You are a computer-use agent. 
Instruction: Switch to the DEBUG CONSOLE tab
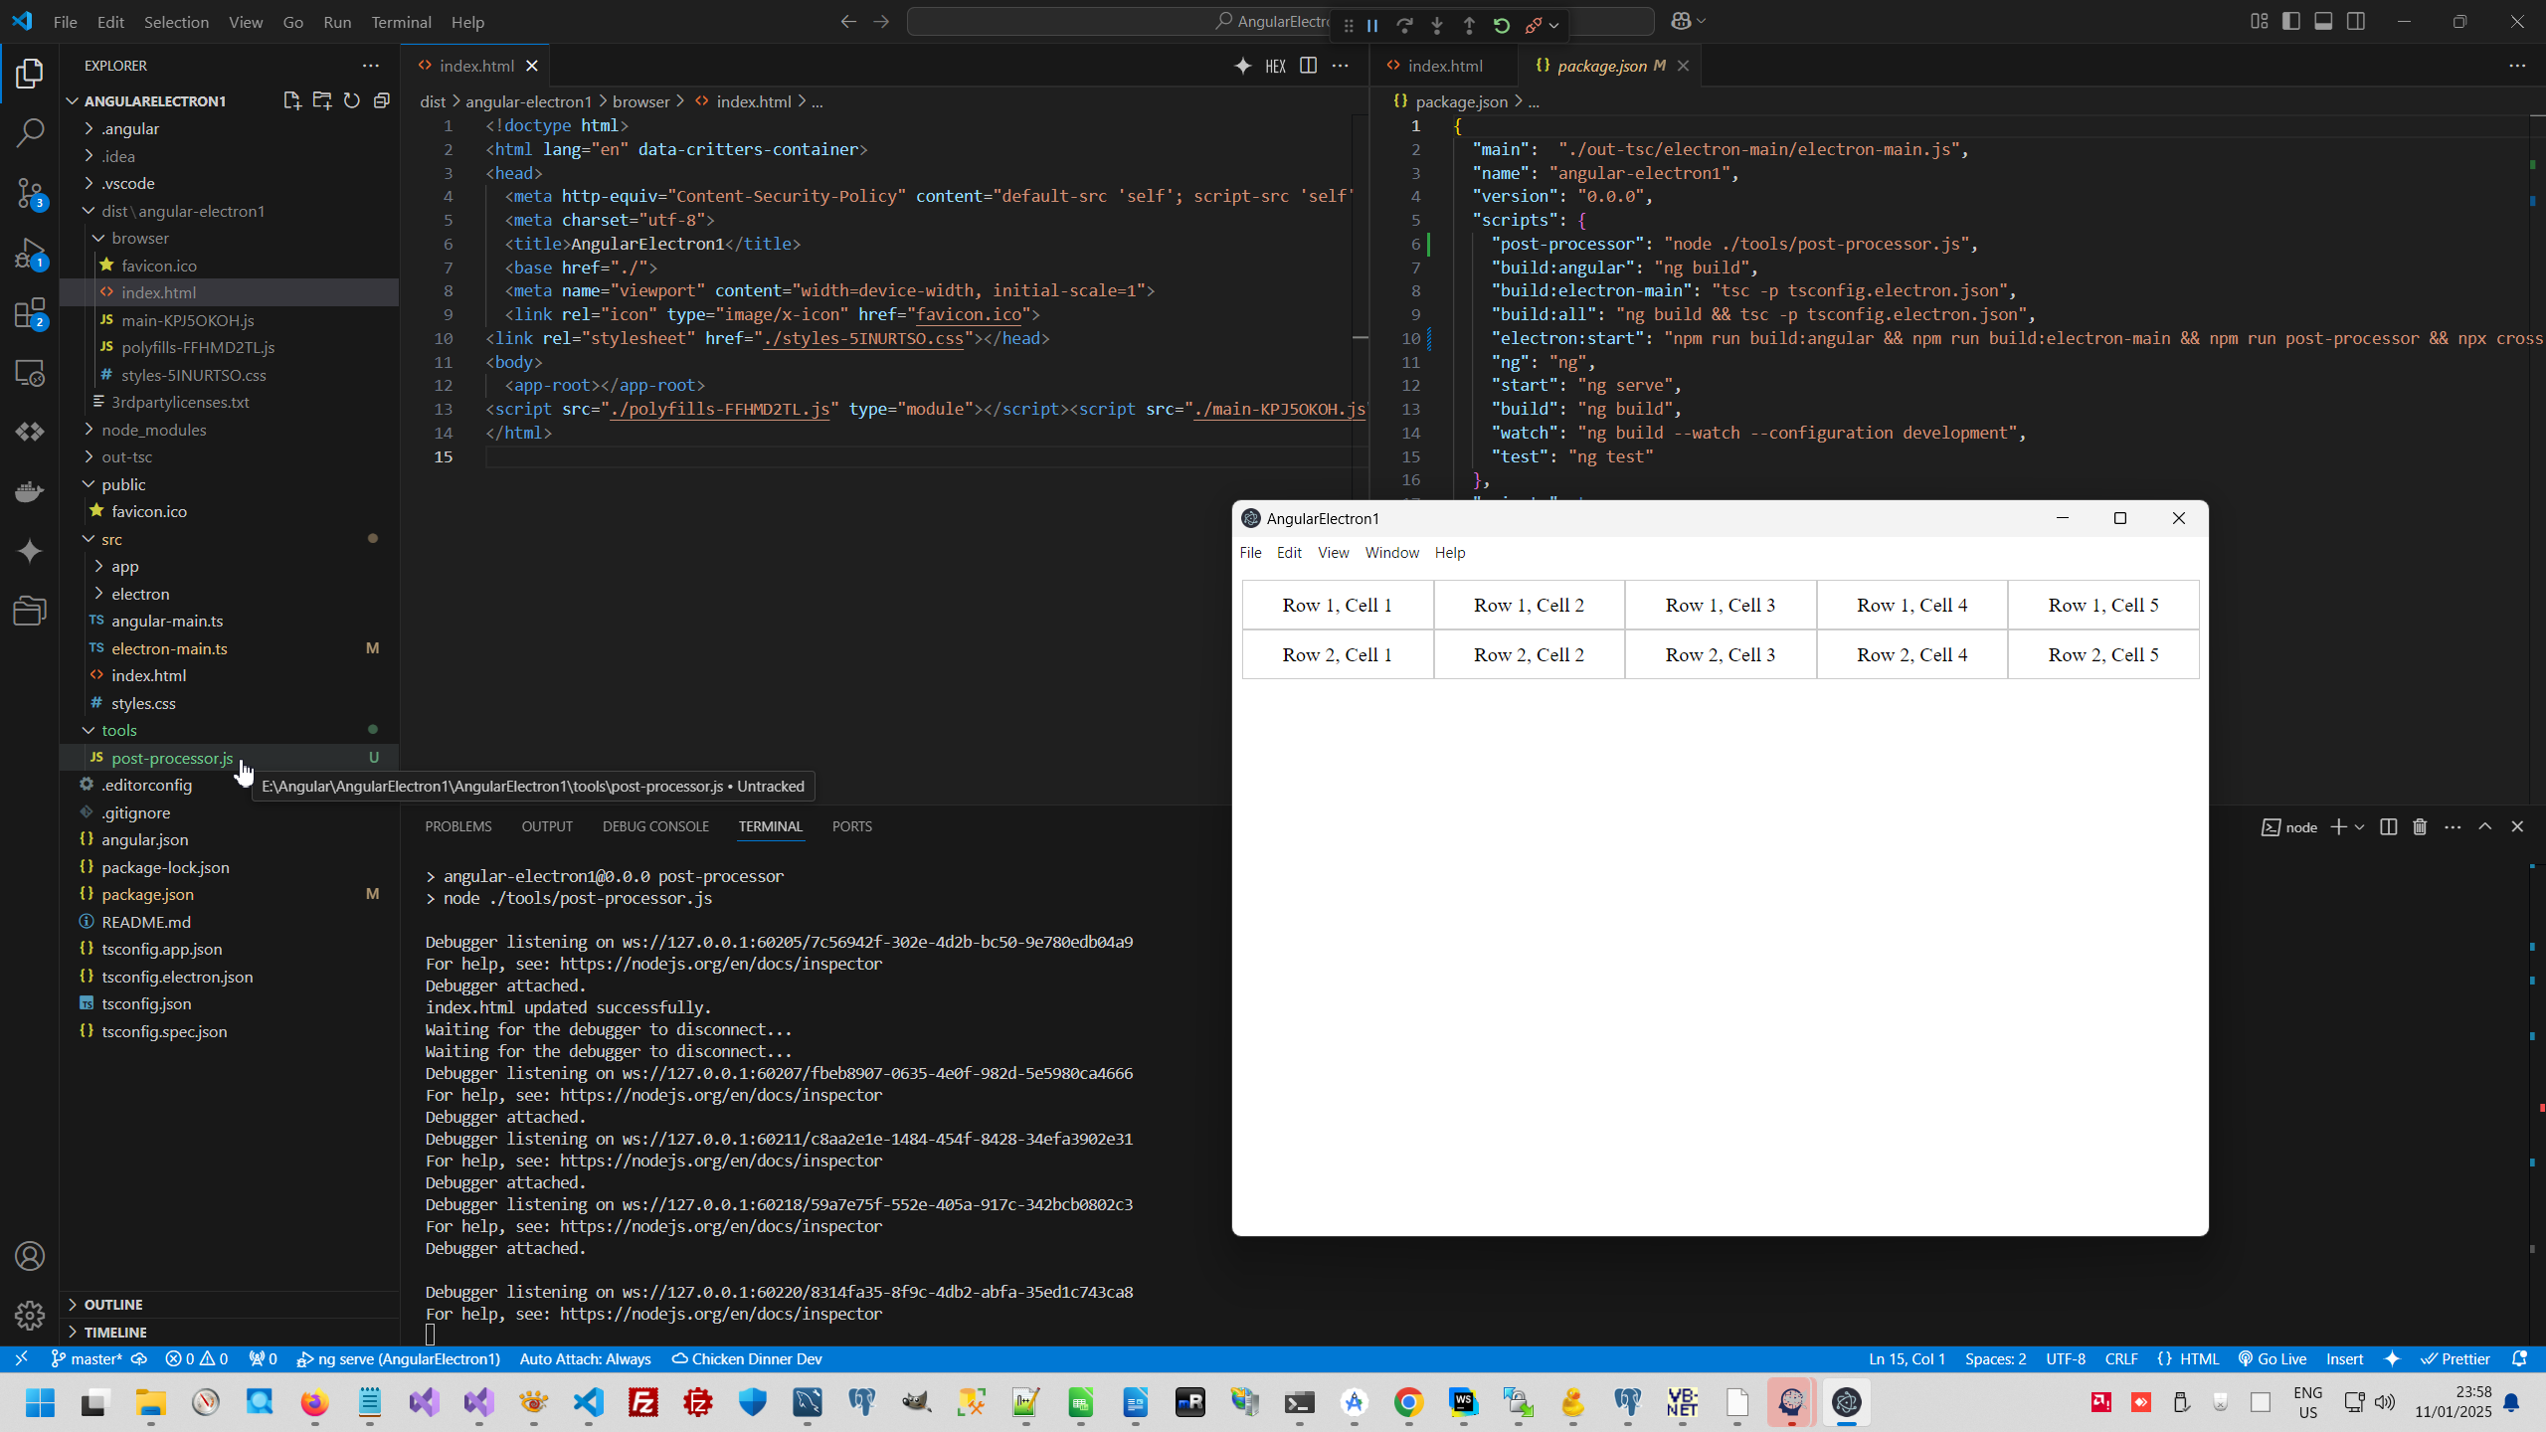[x=655, y=826]
